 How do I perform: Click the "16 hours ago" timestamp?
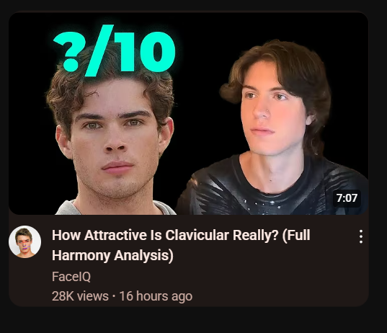pyautogui.click(x=156, y=296)
